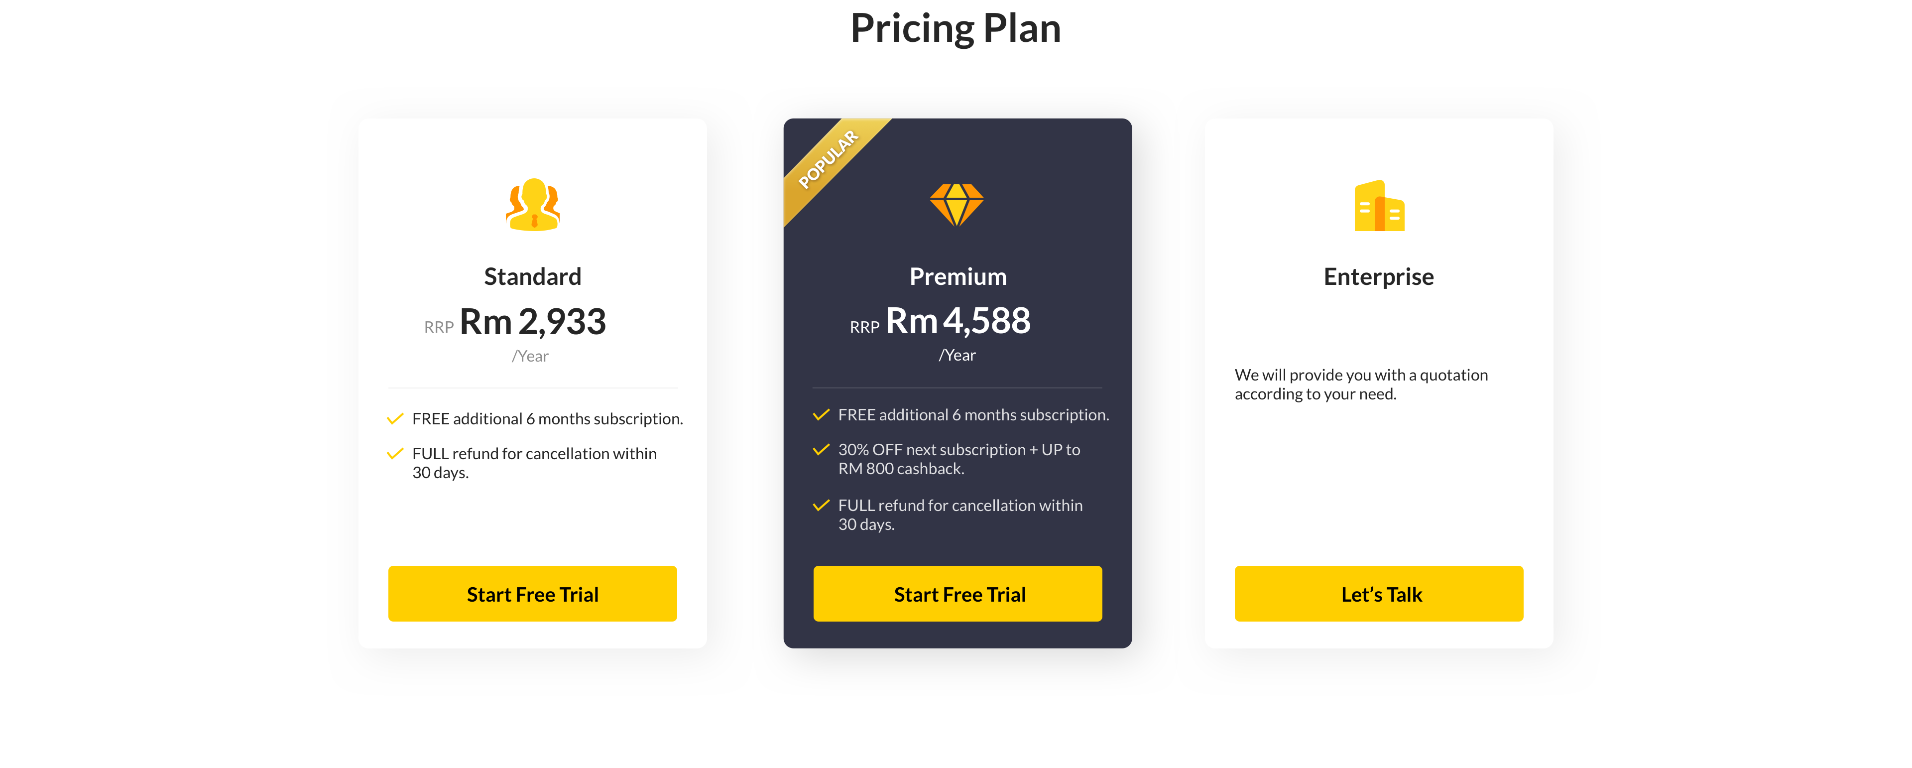Click Standard's full refund checkmark
This screenshot has height=768, width=1912.
[395, 454]
